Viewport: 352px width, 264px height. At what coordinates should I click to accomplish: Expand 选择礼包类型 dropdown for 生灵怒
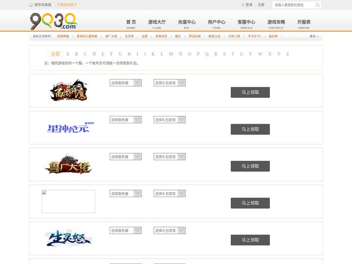(x=170, y=231)
